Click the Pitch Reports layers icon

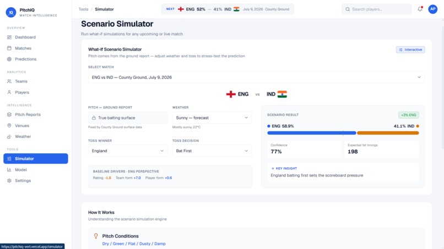click(x=9, y=114)
